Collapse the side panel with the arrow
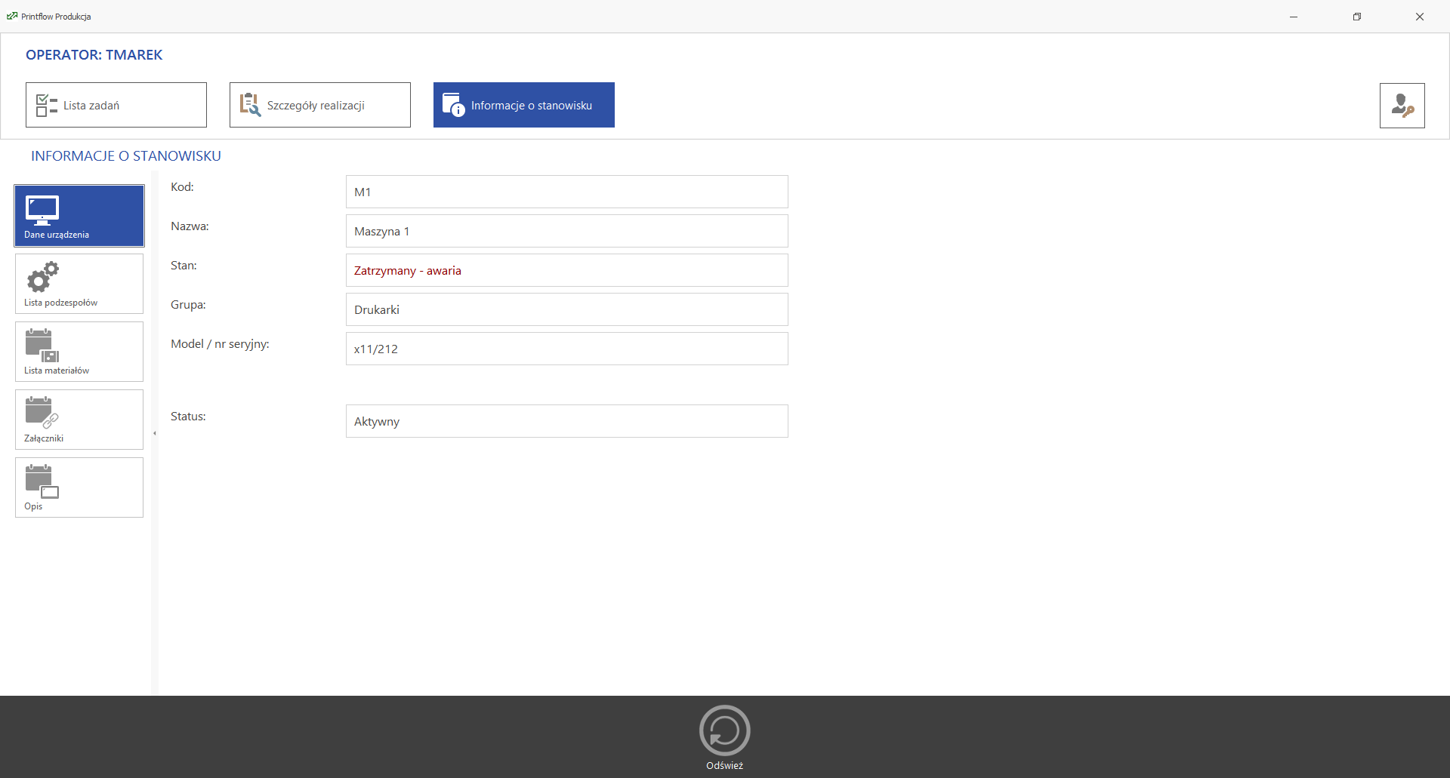The width and height of the screenshot is (1450, 778). click(155, 433)
